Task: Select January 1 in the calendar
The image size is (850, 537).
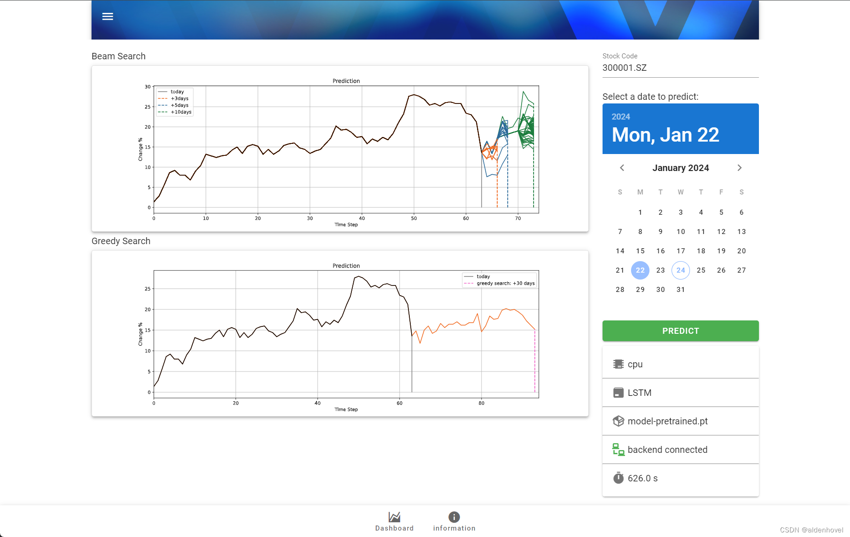Action: pyautogui.click(x=640, y=212)
